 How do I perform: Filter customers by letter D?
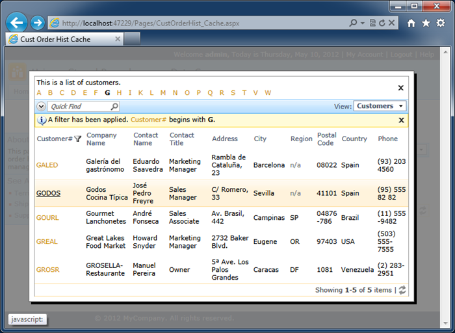(73, 93)
